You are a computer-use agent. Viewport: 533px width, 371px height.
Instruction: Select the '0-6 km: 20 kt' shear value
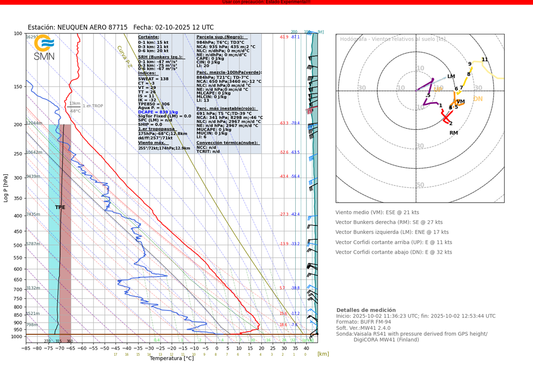pyautogui.click(x=153, y=51)
